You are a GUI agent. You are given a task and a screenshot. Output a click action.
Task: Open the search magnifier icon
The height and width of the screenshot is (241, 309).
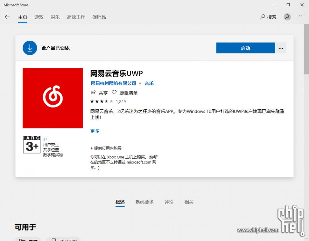[x=262, y=17]
